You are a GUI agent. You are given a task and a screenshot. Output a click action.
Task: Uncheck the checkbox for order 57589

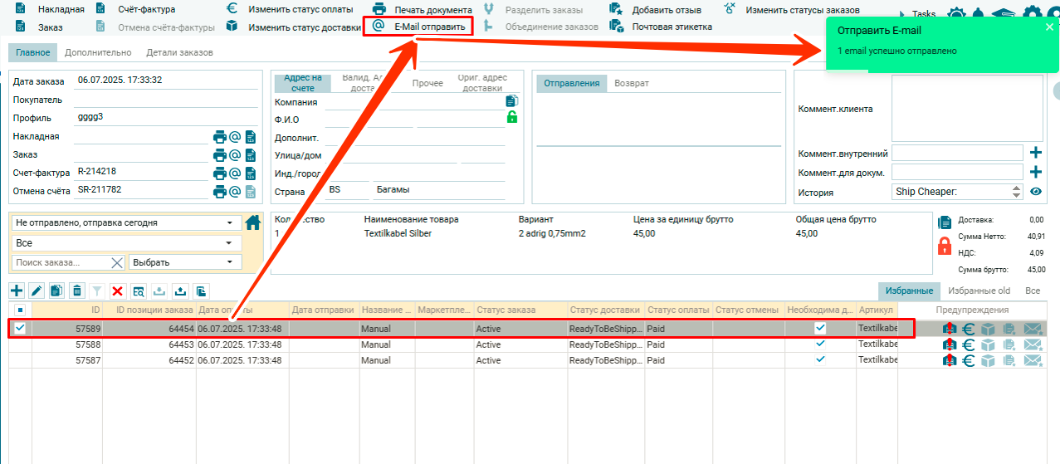[x=20, y=329]
